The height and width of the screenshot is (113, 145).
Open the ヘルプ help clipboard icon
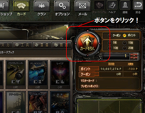point(112,5)
